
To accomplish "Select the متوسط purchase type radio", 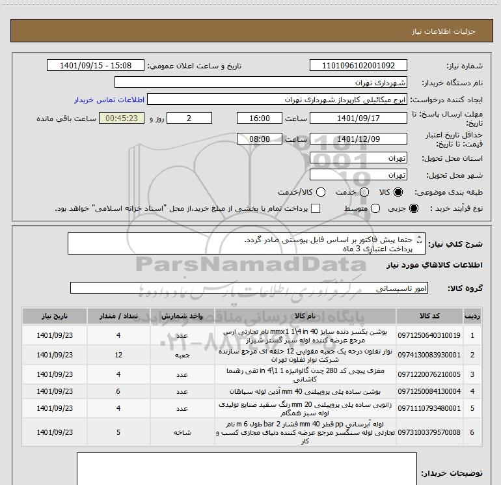I will coord(375,208).
